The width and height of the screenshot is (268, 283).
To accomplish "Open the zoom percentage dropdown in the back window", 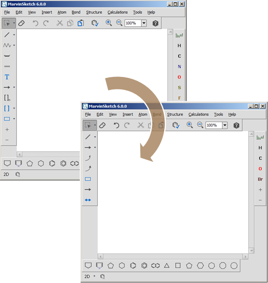I will [x=144, y=23].
